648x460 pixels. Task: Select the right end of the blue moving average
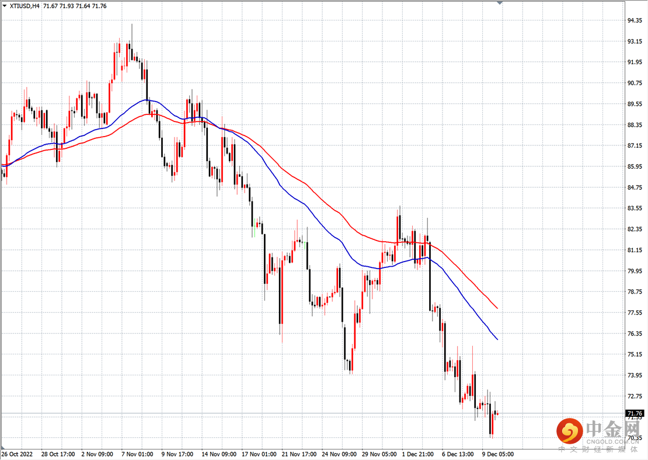497,339
